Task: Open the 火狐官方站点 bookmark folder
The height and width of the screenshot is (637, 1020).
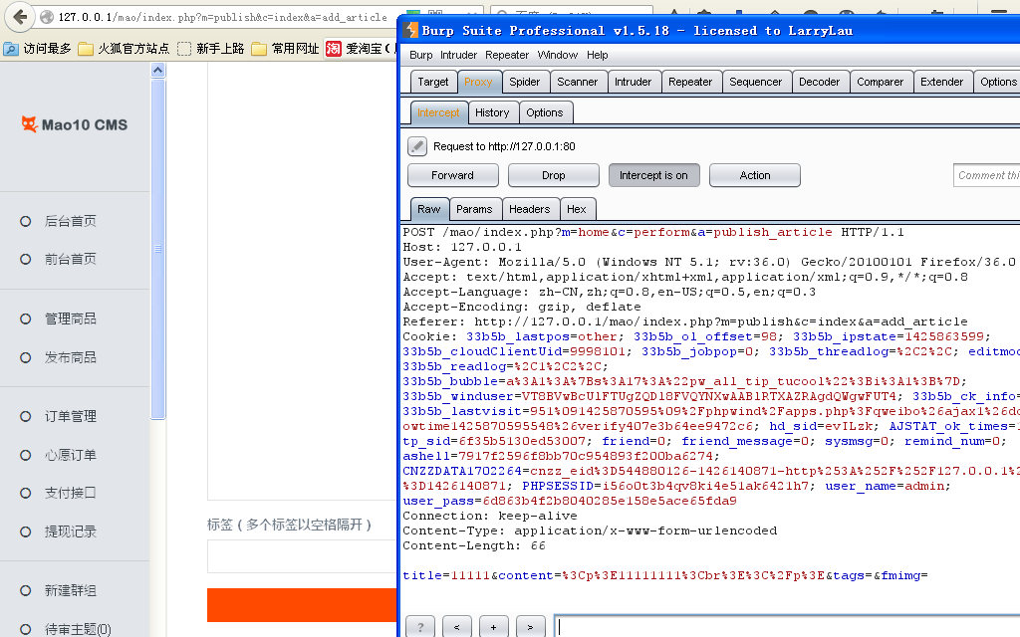Action: tap(124, 49)
